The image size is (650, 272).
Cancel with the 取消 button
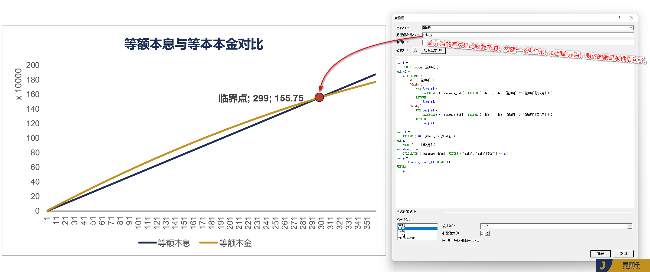tap(623, 254)
